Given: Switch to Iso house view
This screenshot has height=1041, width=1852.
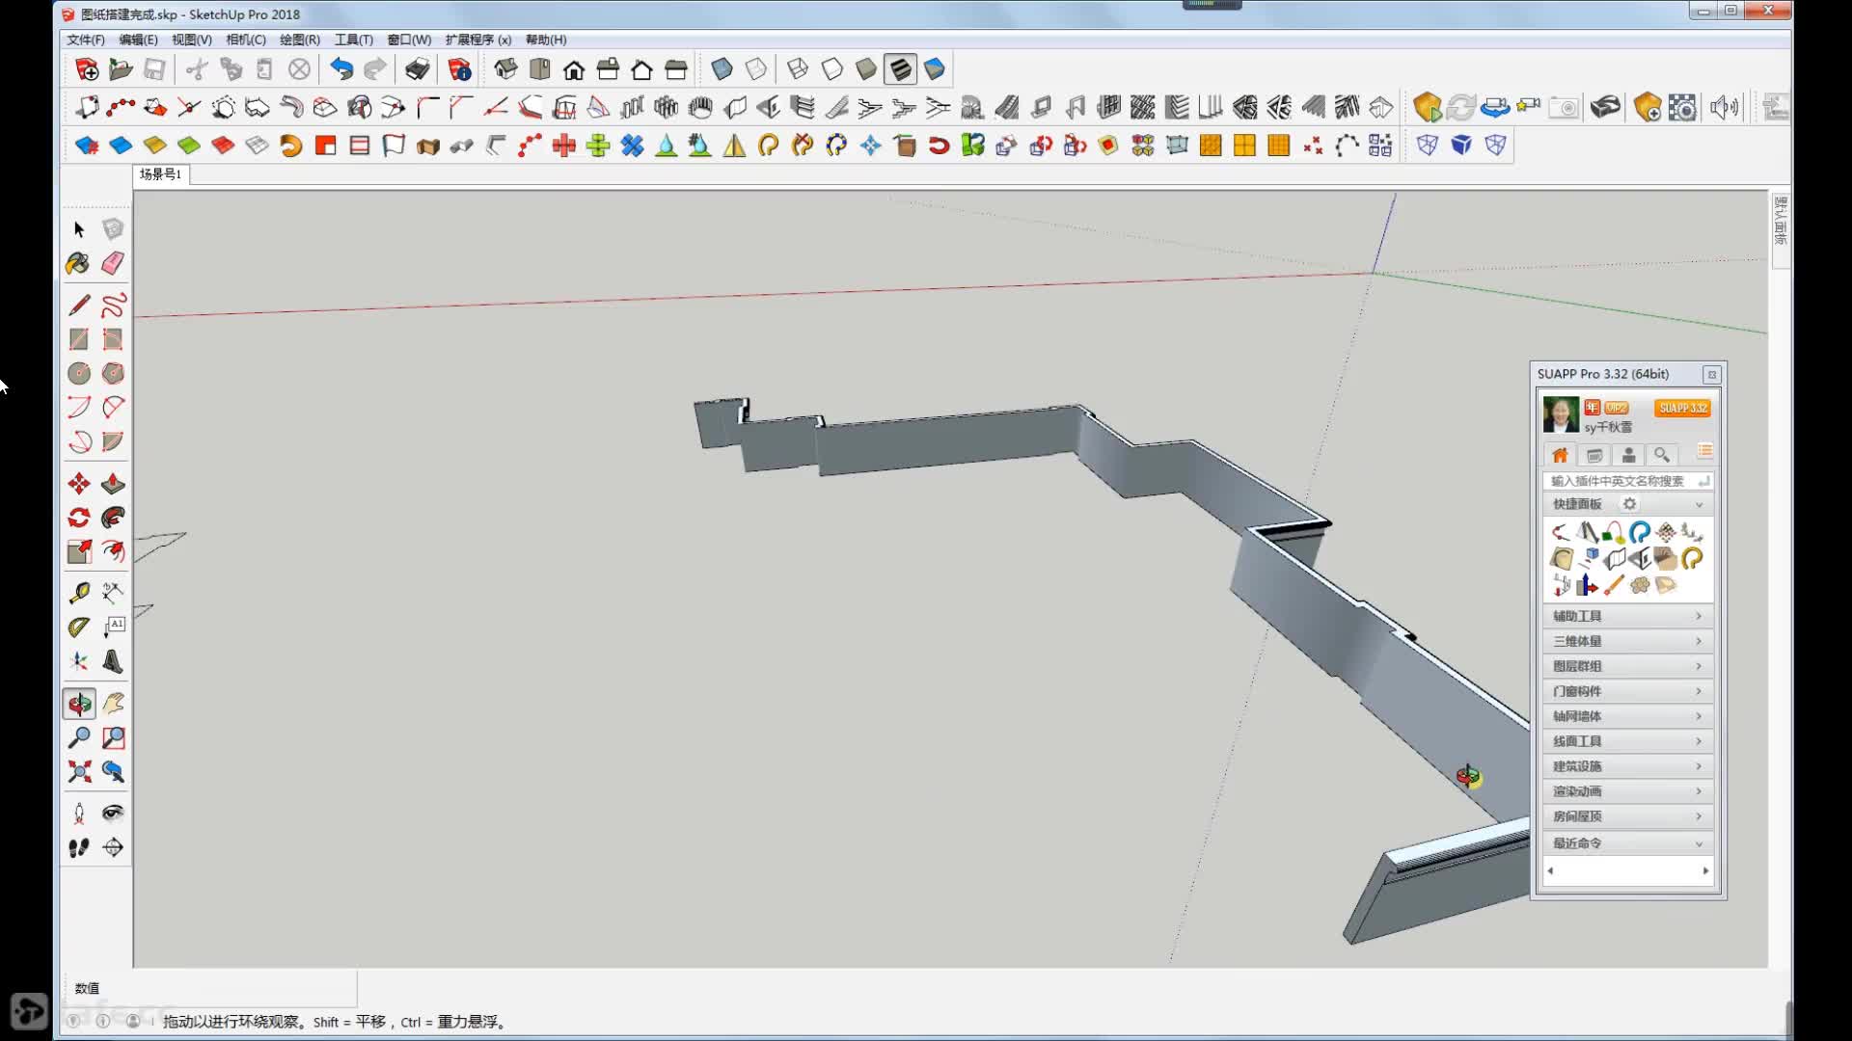Looking at the screenshot, I should tap(505, 69).
